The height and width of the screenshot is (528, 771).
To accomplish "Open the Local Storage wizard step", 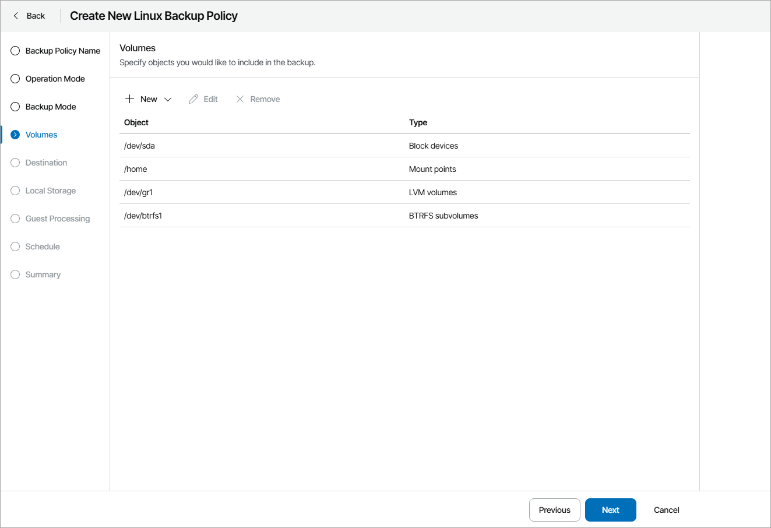I will pos(50,191).
